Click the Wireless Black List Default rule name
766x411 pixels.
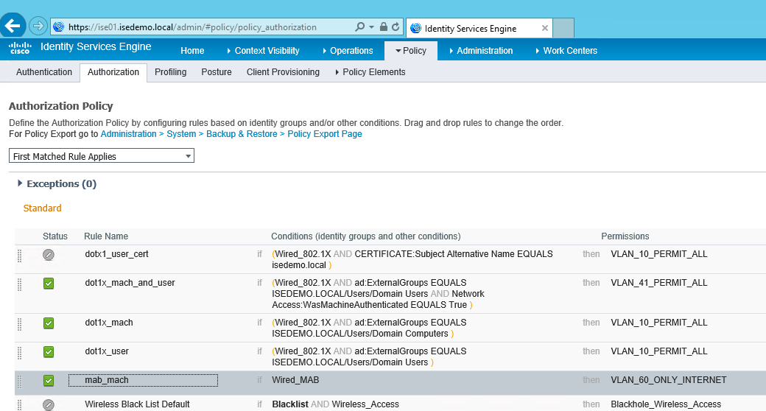click(137, 404)
